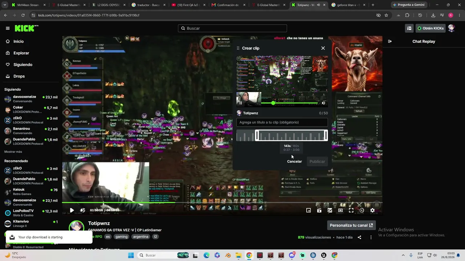Viewport: 465px width, 261px height.
Task: Open the dashboard icon next to Obtén KICKs
Action: [x=409, y=28]
